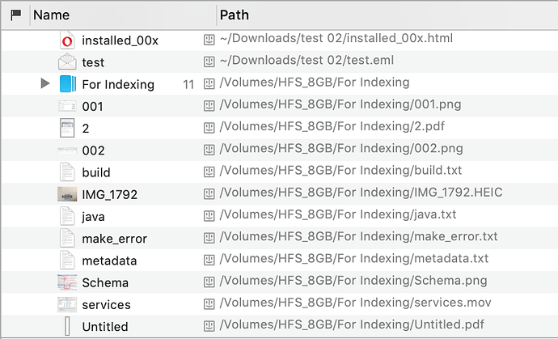Click the blue For Indexing folder icon
This screenshot has height=339, width=558.
click(x=67, y=83)
